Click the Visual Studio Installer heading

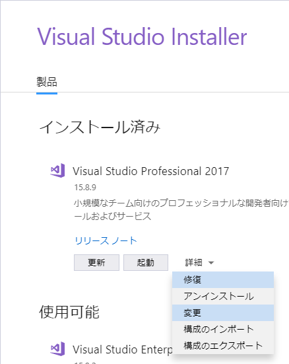[x=142, y=37]
